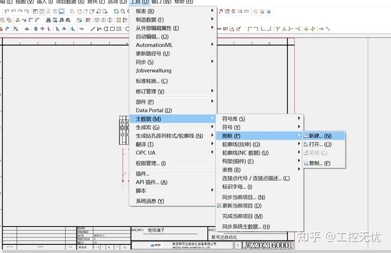This screenshot has width=391, height=253.
Task: Click the red magnet-shaped toolbar icon
Action: [220, 11]
